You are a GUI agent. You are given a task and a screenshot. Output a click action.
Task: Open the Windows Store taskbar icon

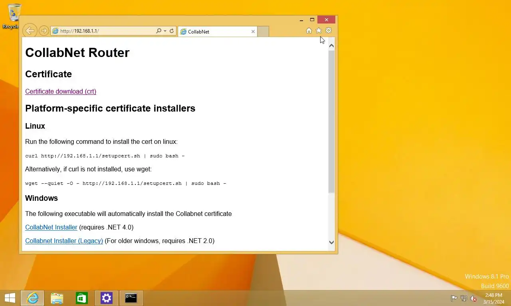point(82,298)
